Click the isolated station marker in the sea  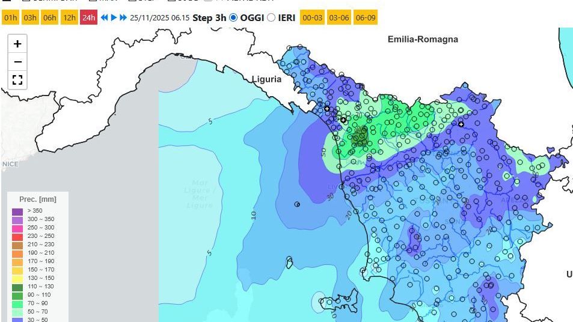pyautogui.click(x=297, y=204)
